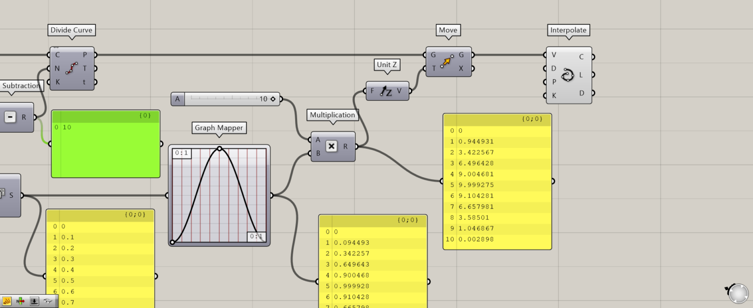Click the slider's diamond grip
This screenshot has height=308, width=753.
pos(274,98)
